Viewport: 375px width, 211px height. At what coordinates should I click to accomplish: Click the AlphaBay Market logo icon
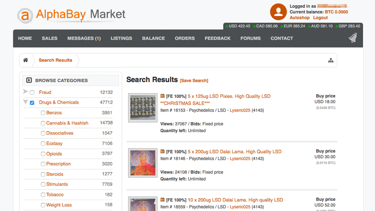(x=25, y=16)
